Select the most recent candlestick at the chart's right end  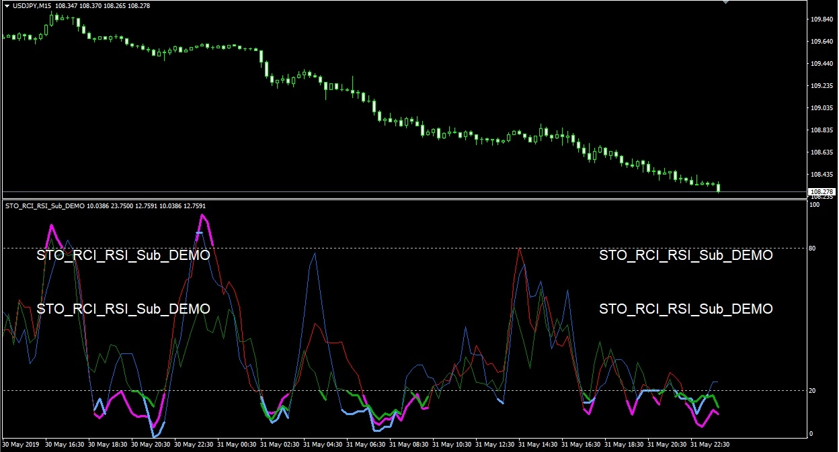click(719, 187)
